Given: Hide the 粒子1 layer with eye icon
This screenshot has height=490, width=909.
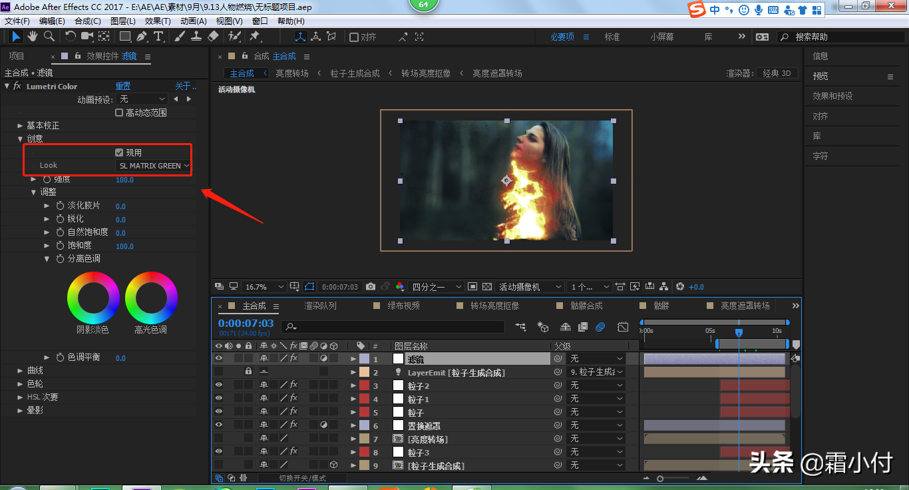Looking at the screenshot, I should [x=218, y=399].
